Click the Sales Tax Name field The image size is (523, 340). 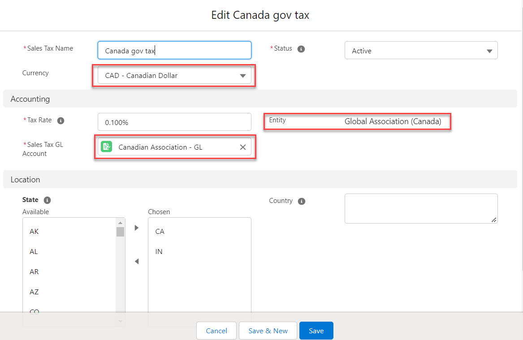tap(174, 51)
